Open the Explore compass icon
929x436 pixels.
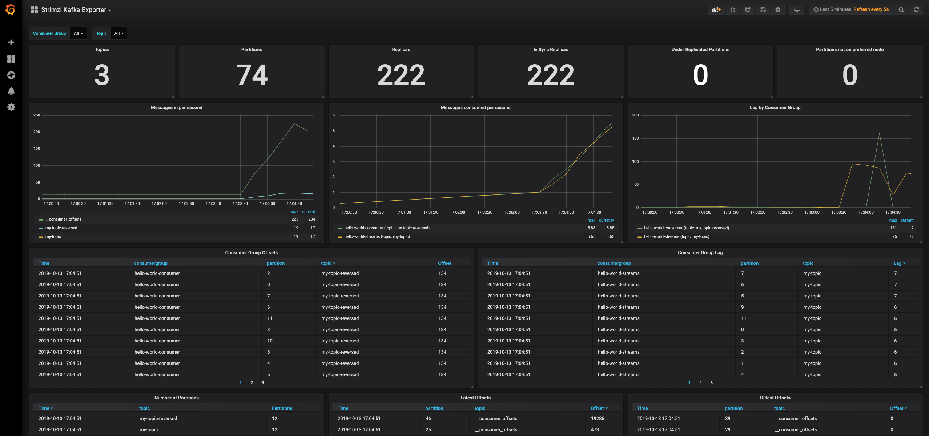[x=11, y=75]
